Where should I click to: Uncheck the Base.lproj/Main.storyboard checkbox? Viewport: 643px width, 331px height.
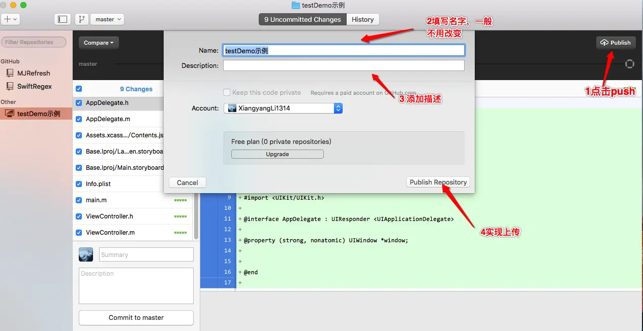tap(79, 168)
